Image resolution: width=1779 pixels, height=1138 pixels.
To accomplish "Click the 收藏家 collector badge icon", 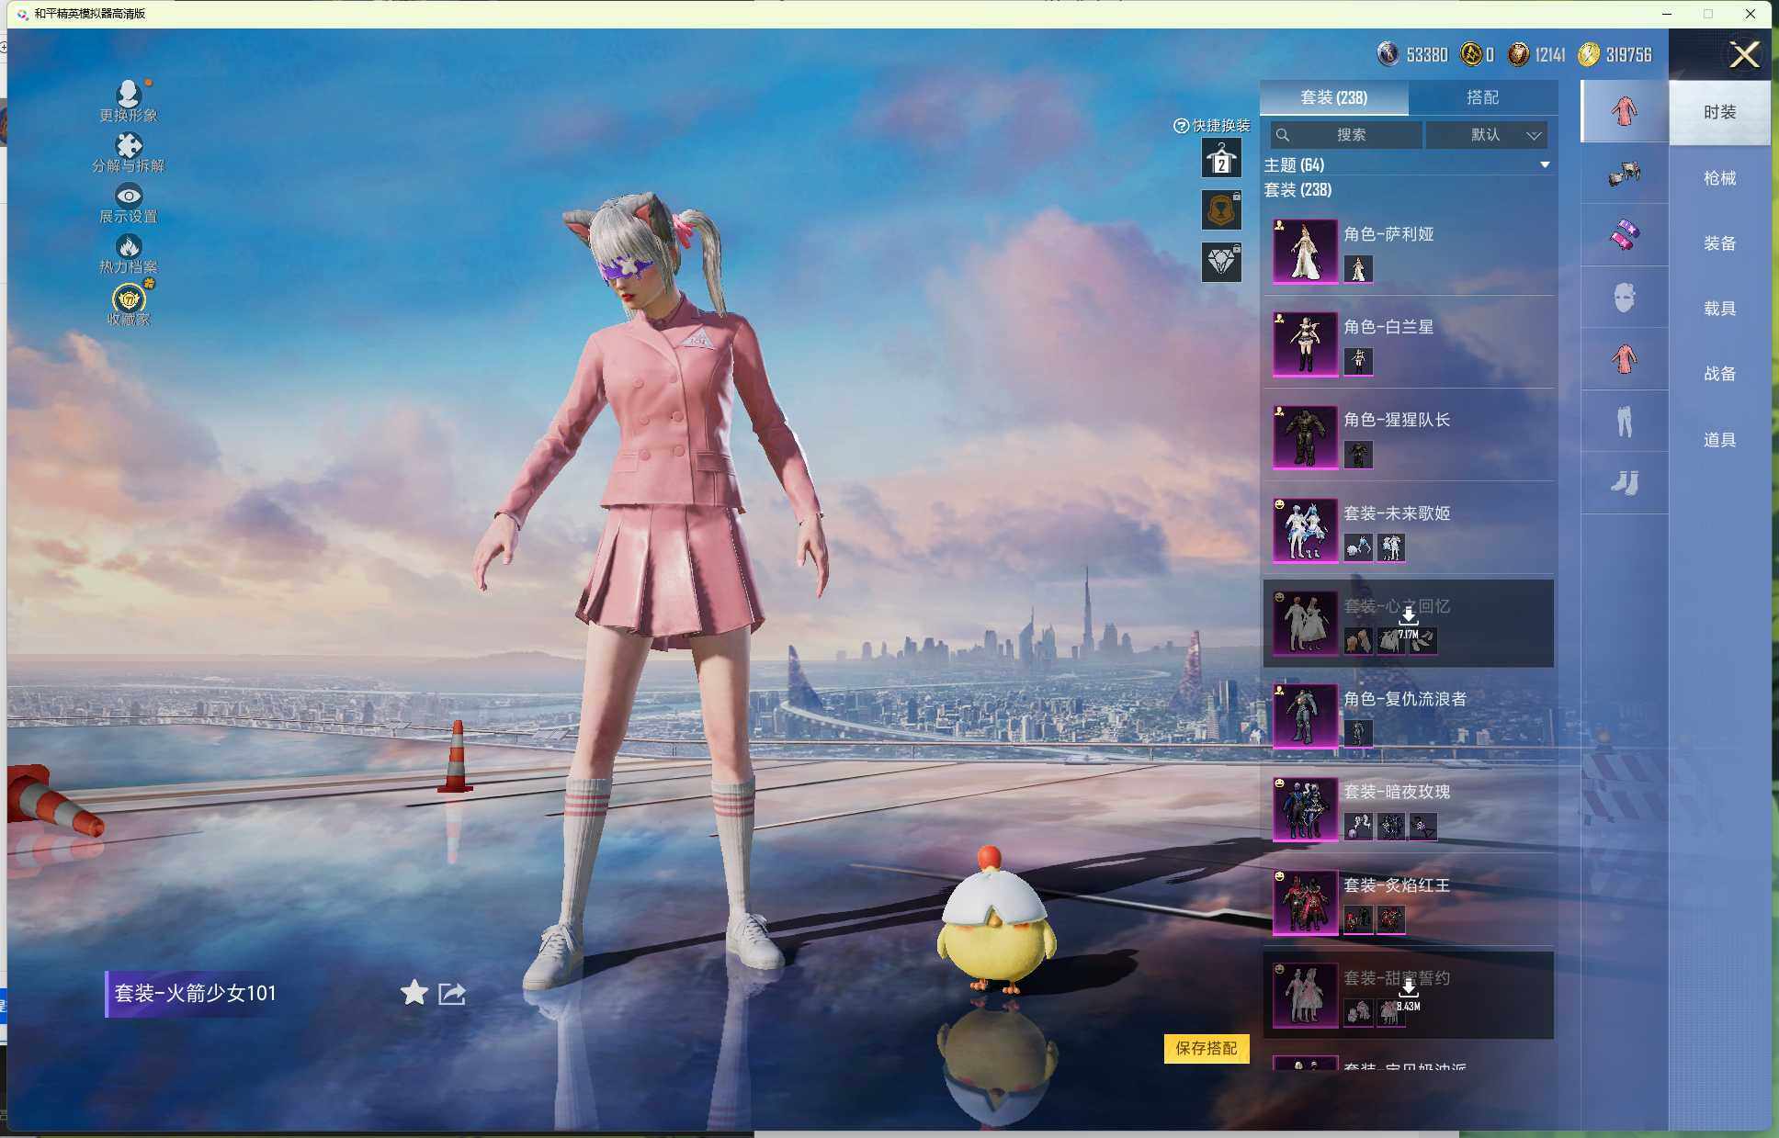I will click(129, 299).
